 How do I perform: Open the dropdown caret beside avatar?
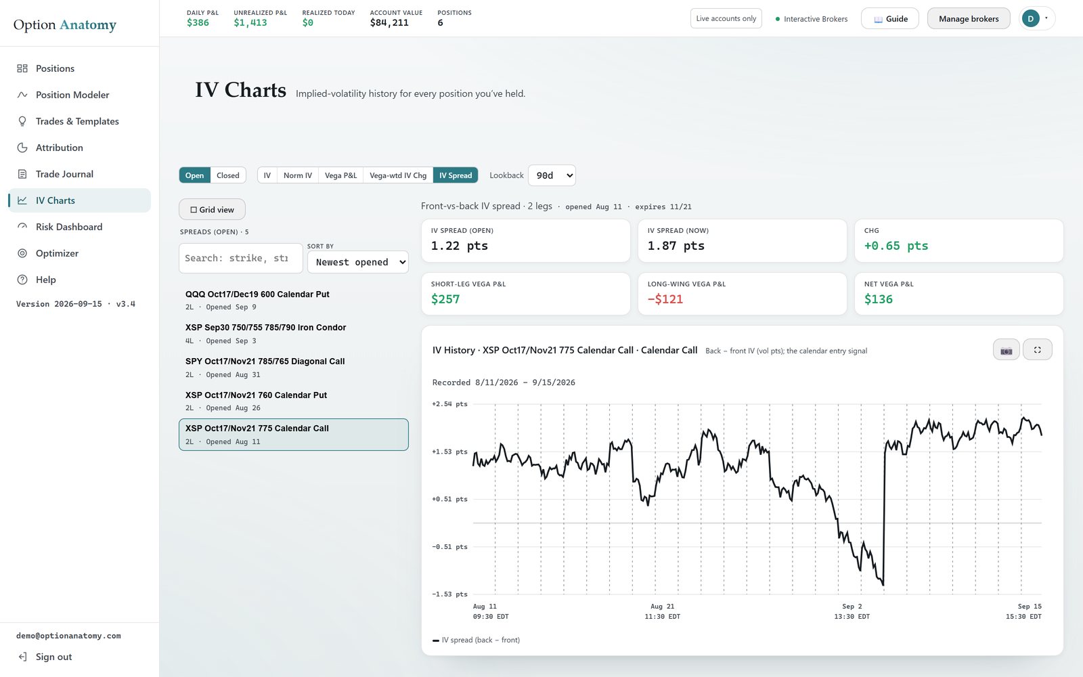click(1046, 18)
